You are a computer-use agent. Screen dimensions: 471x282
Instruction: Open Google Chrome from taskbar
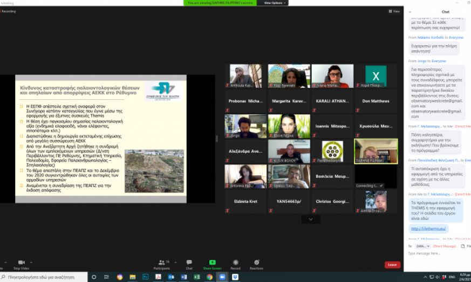pos(210,277)
